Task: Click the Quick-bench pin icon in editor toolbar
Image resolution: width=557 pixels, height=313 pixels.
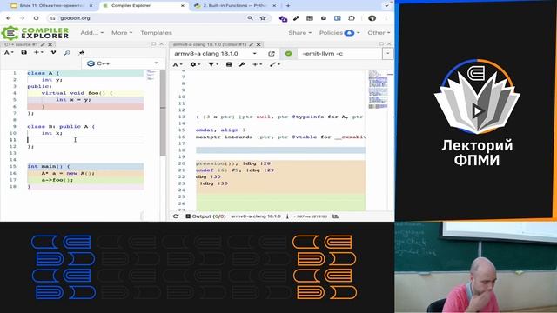Action: coord(81,52)
